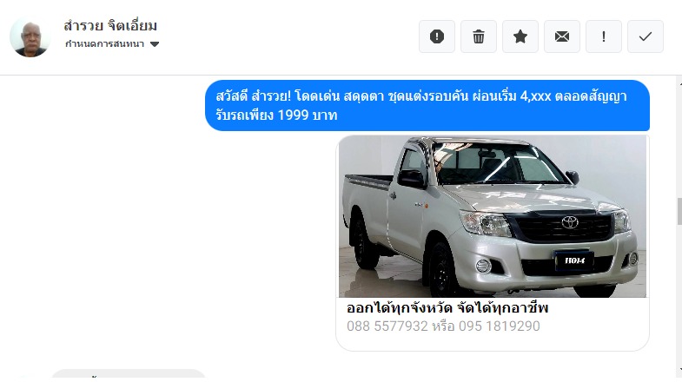Mark conversation as done with checkmark
Screen dimensions: 682x382
click(x=646, y=36)
